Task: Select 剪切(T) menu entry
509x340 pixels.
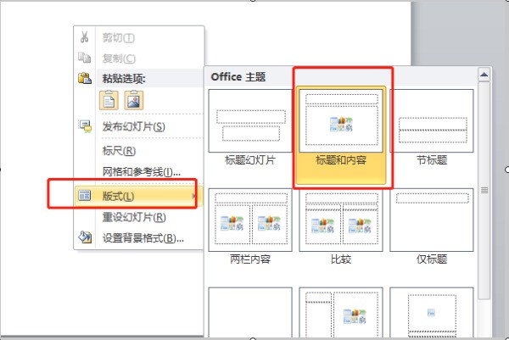Action: point(139,37)
